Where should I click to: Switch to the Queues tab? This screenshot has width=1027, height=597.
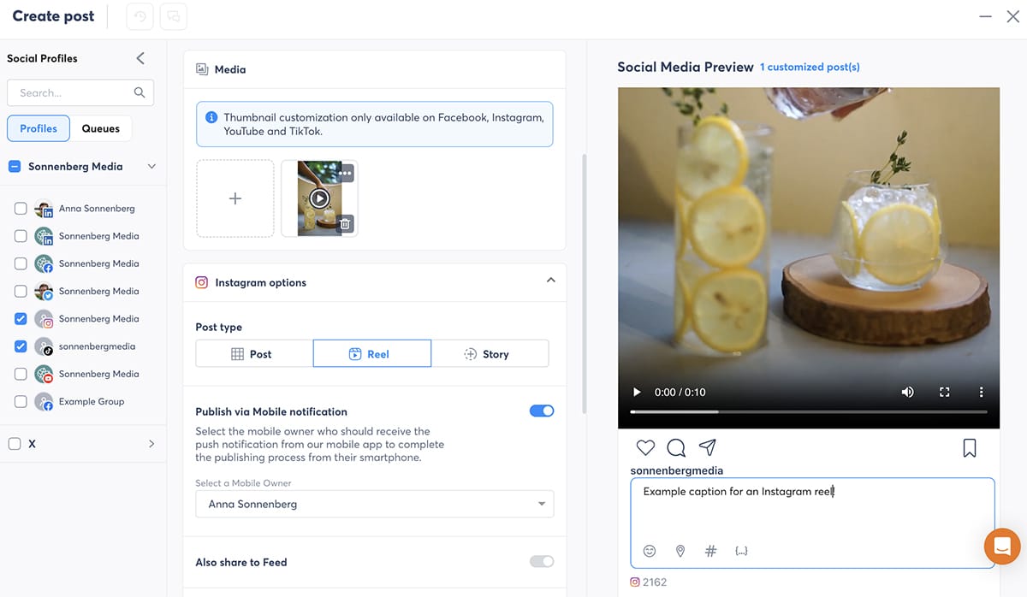pyautogui.click(x=100, y=128)
